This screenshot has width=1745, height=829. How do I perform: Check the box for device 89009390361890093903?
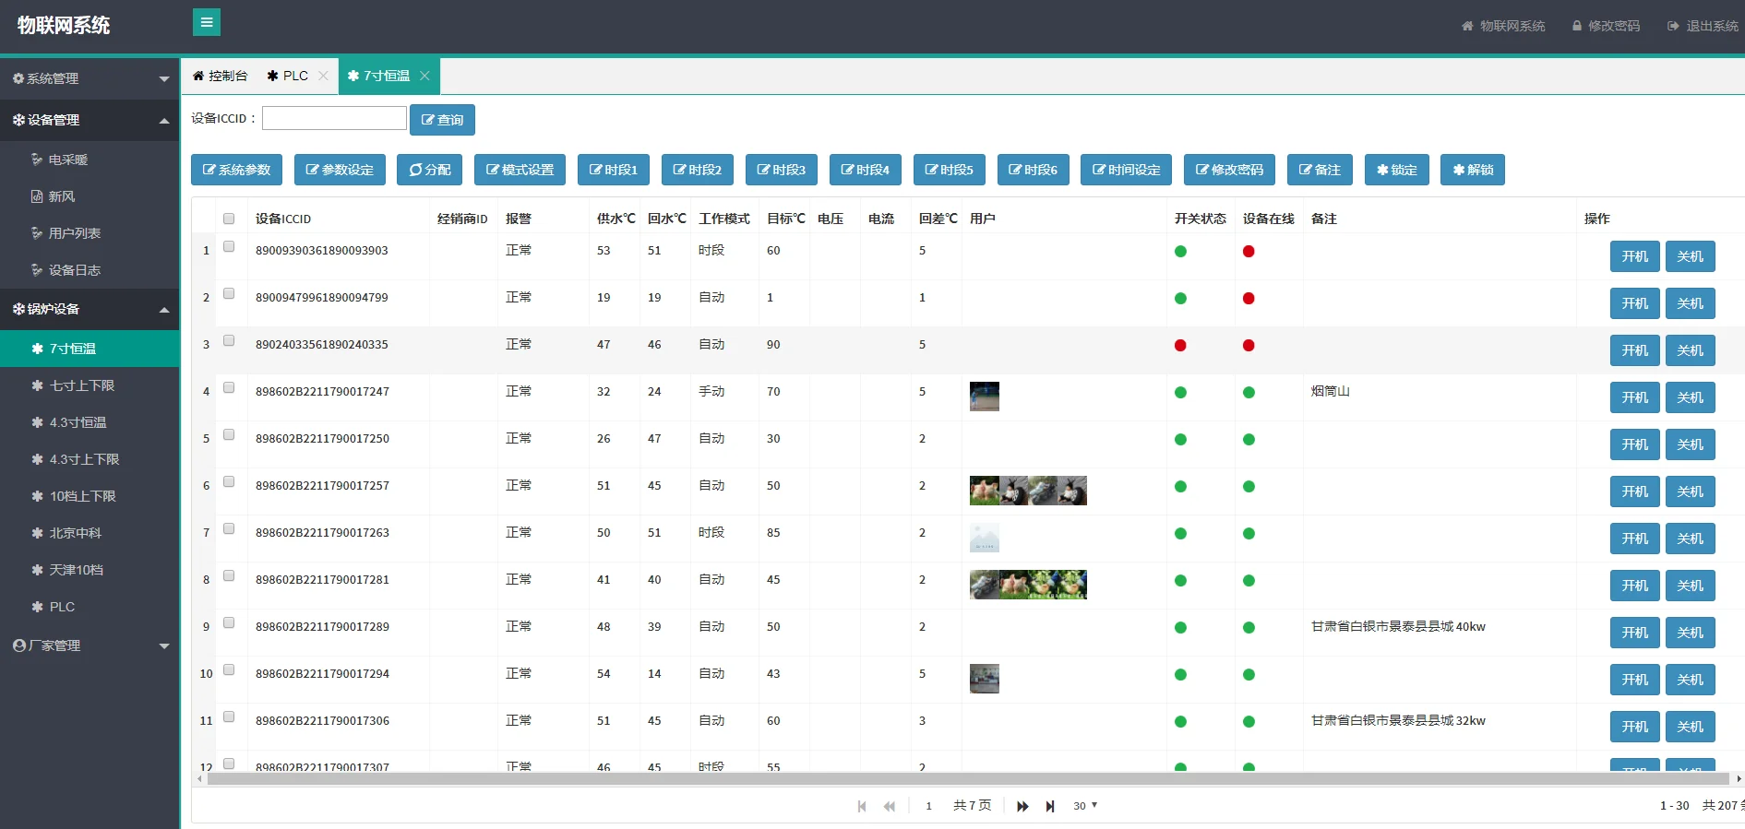coord(229,246)
